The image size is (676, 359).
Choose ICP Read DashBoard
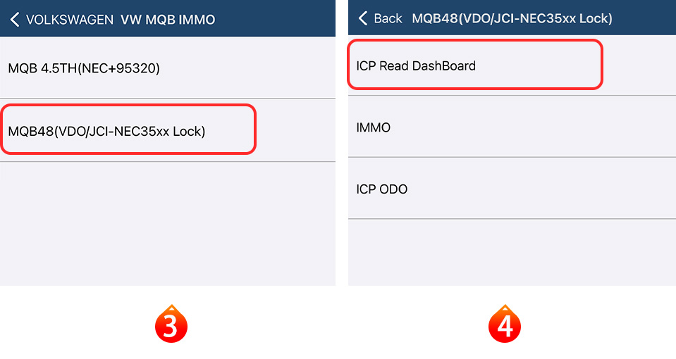coord(416,66)
